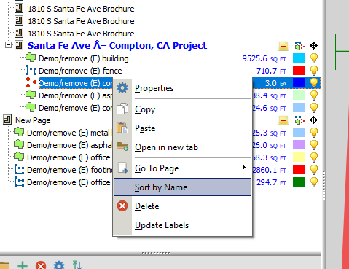This screenshot has width=349, height=269.
Task: Select the New Page tree node
Action: click(x=33, y=120)
